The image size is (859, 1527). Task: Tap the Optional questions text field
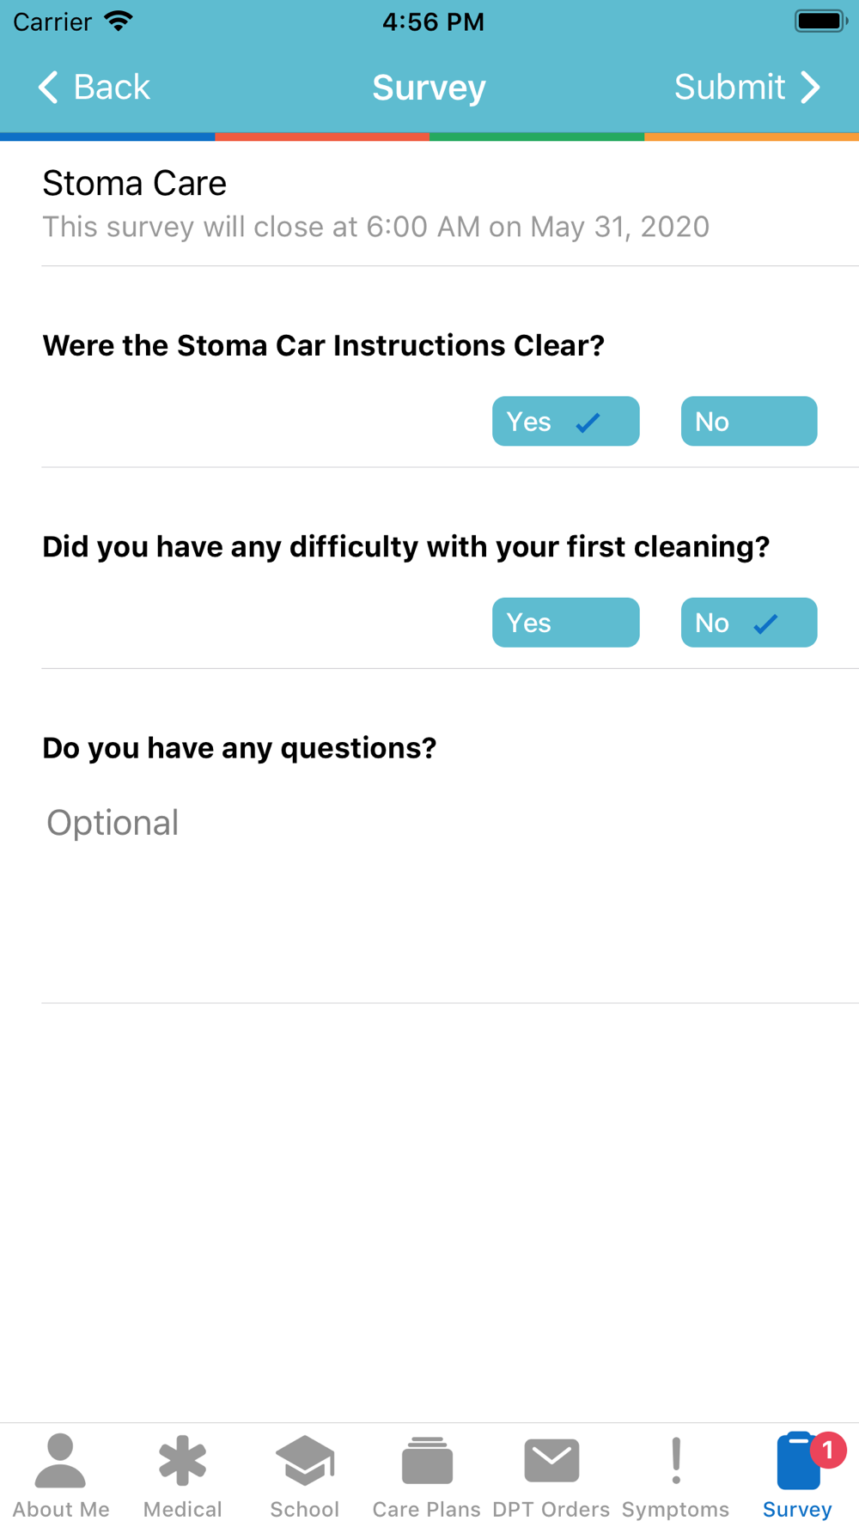click(450, 893)
